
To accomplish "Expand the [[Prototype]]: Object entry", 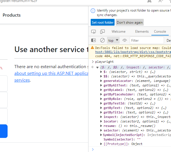I will click(101, 144).
